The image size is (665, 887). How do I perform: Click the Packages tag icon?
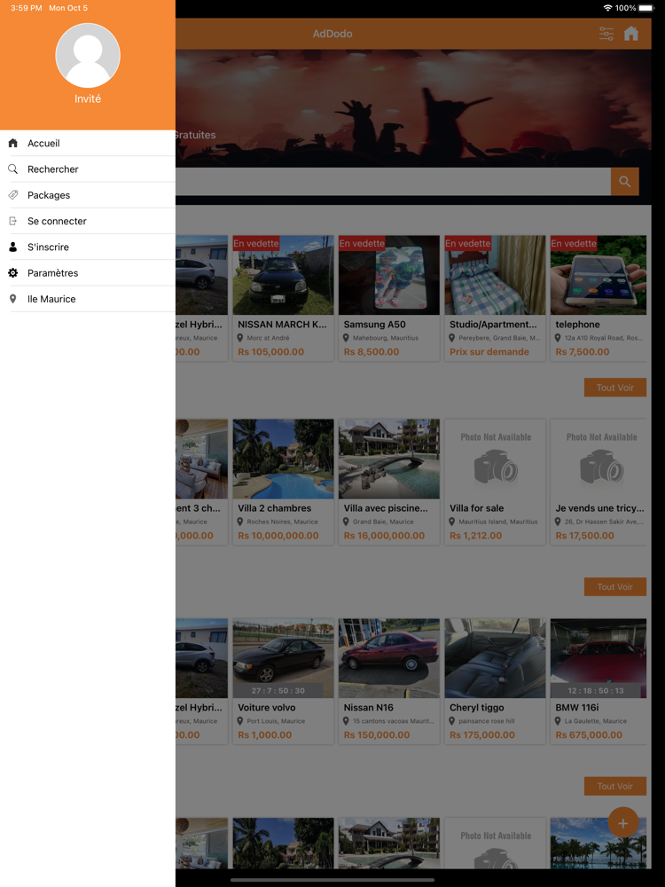click(x=13, y=195)
